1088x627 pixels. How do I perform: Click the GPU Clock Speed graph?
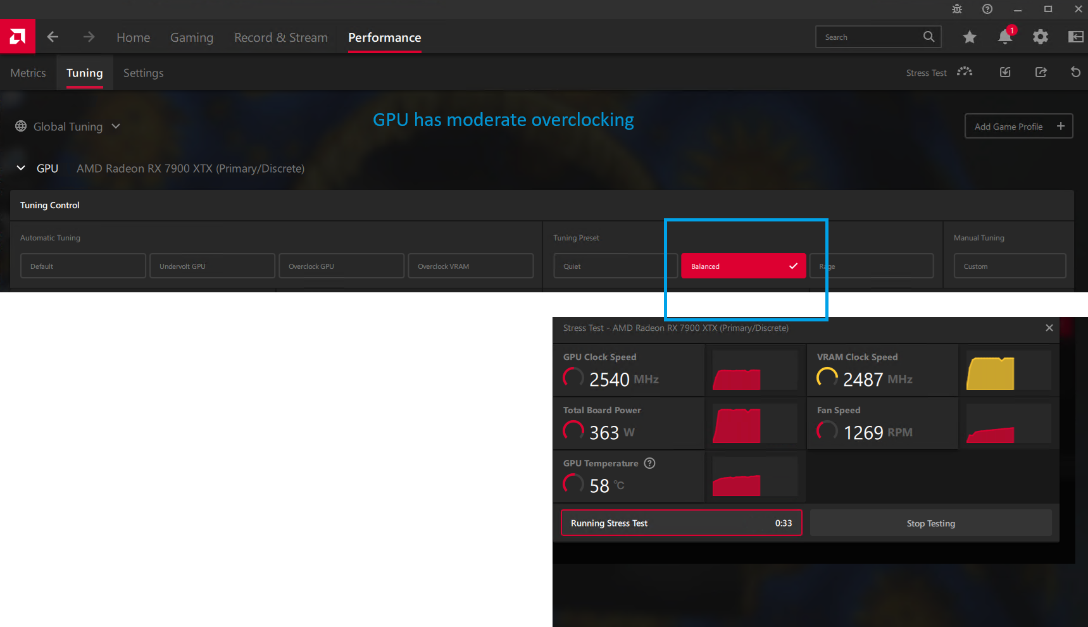point(755,371)
